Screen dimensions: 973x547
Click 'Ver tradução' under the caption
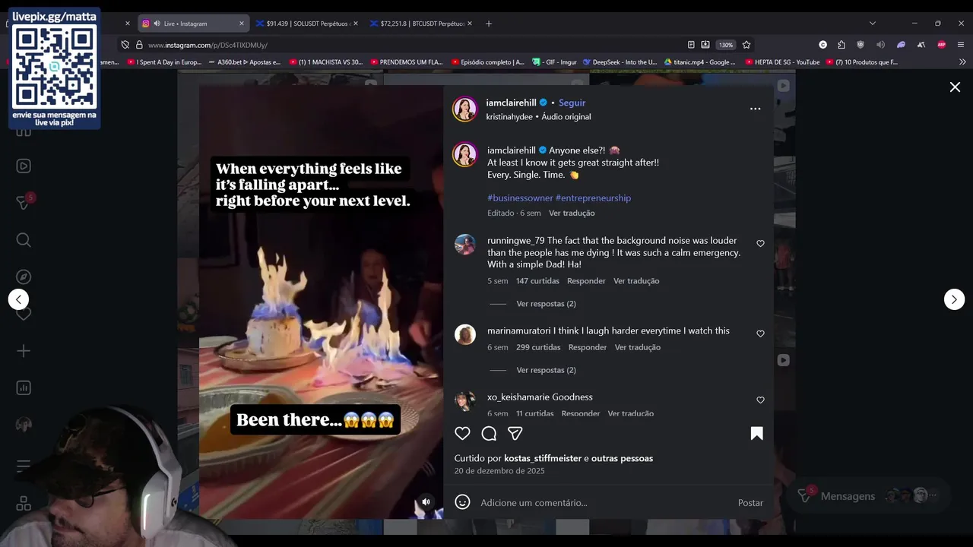pyautogui.click(x=572, y=213)
